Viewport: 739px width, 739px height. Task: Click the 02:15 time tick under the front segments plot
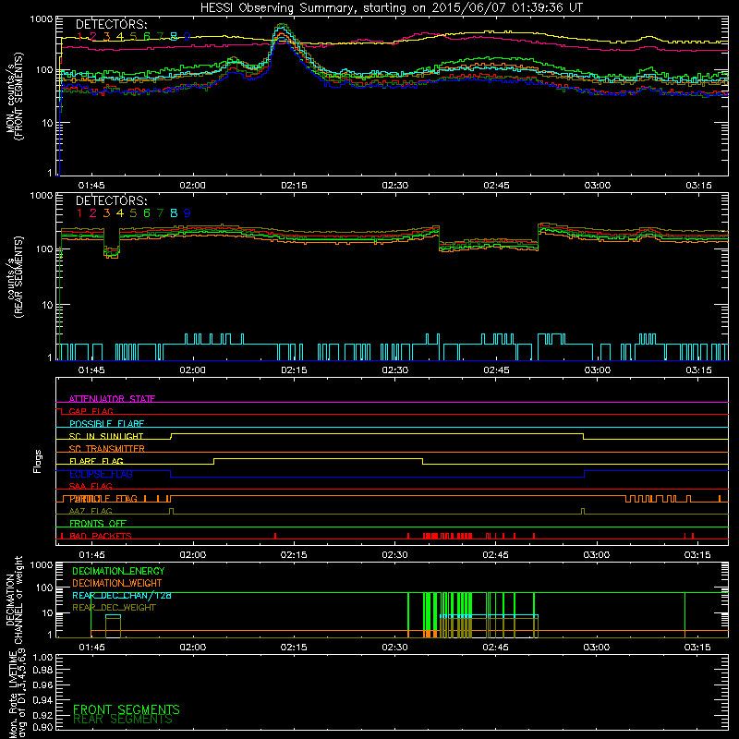[294, 186]
